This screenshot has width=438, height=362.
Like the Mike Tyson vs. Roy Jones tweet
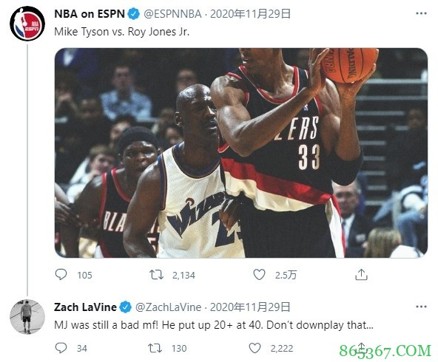259,274
